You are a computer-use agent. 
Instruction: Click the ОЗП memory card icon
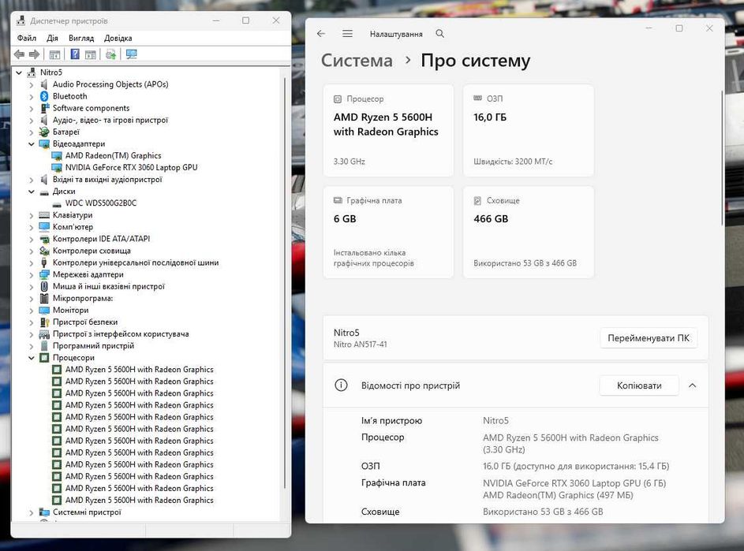pyautogui.click(x=478, y=99)
